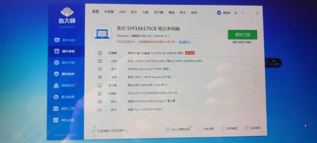
Task: Click the 硬件检测不准确？ link
Action: [243, 42]
